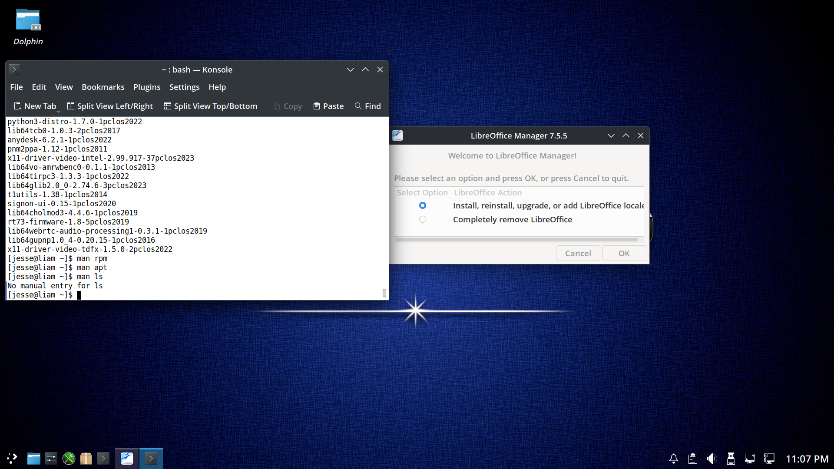Viewport: 834px width, 469px height.
Task: Open the File menu in Konsole
Action: click(17, 87)
